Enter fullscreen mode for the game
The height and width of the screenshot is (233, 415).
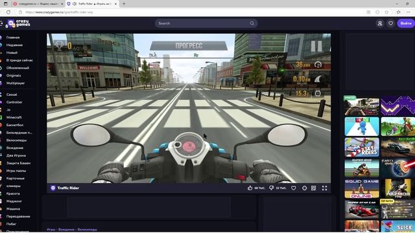(x=324, y=188)
